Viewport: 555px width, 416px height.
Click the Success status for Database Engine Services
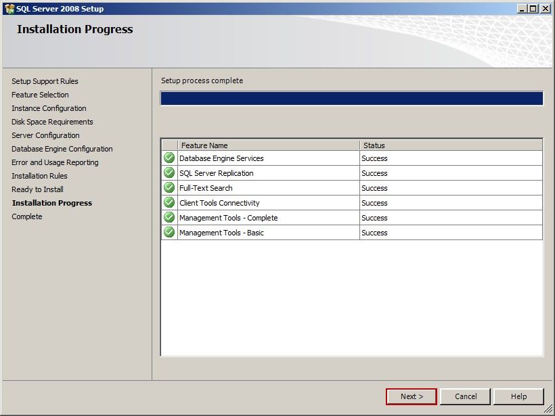[374, 158]
